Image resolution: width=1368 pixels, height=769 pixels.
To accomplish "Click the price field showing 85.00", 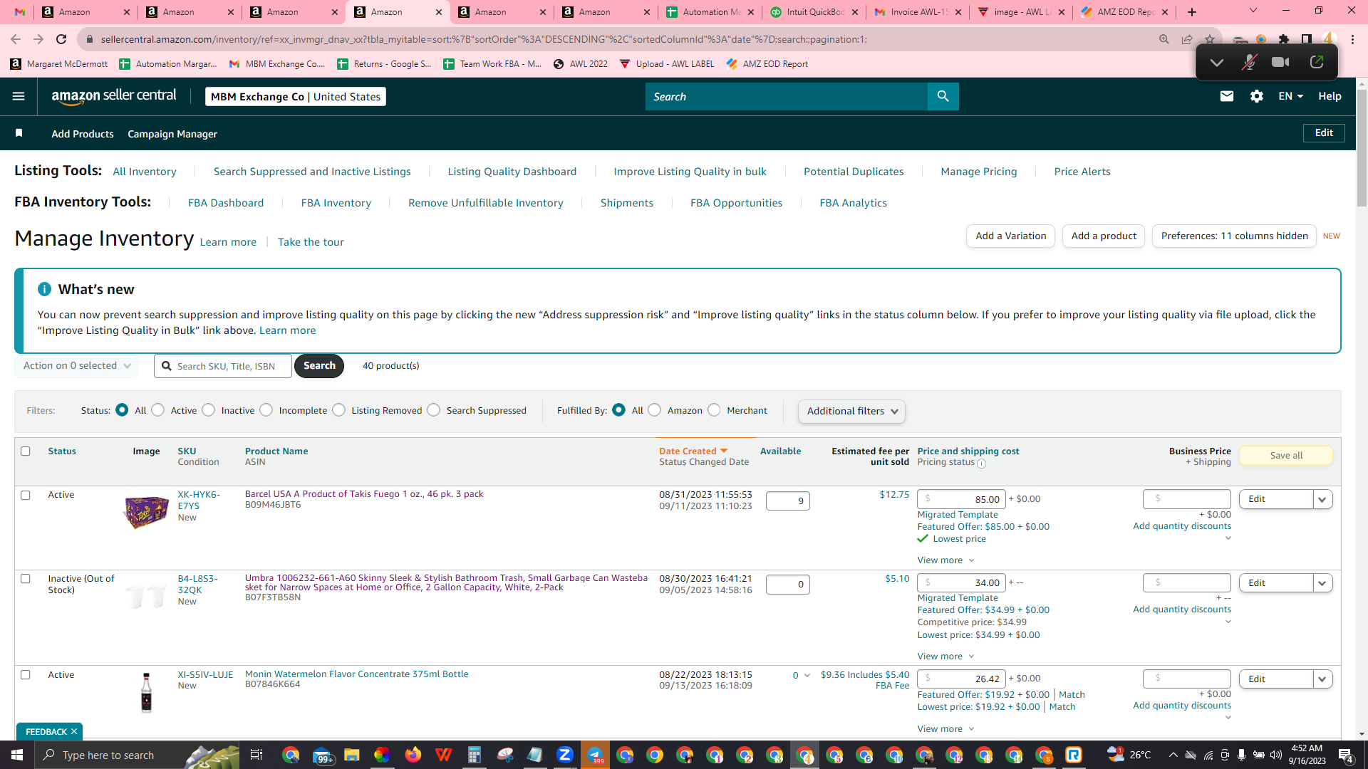I will click(961, 499).
